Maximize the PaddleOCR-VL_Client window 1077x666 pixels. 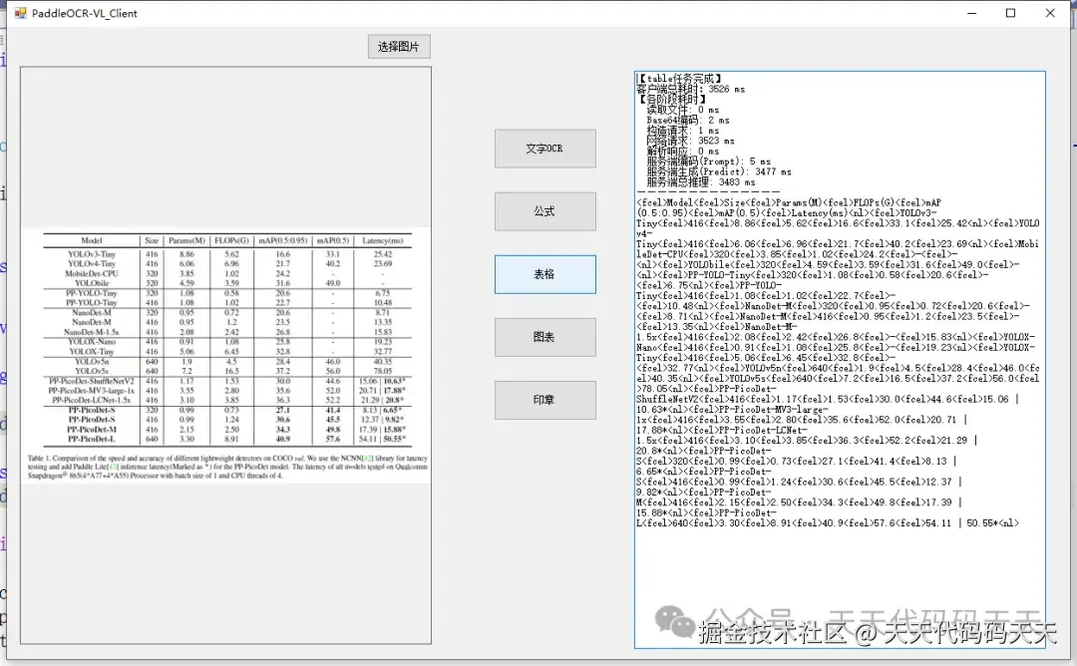1010,13
